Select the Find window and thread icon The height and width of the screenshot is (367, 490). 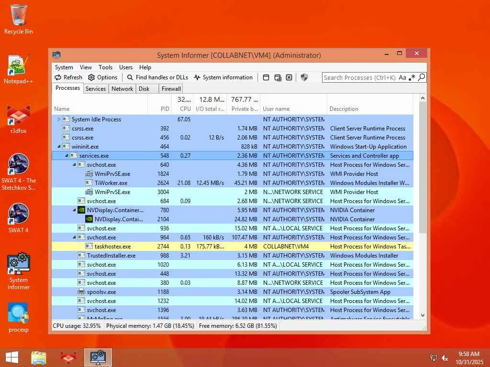point(278,77)
